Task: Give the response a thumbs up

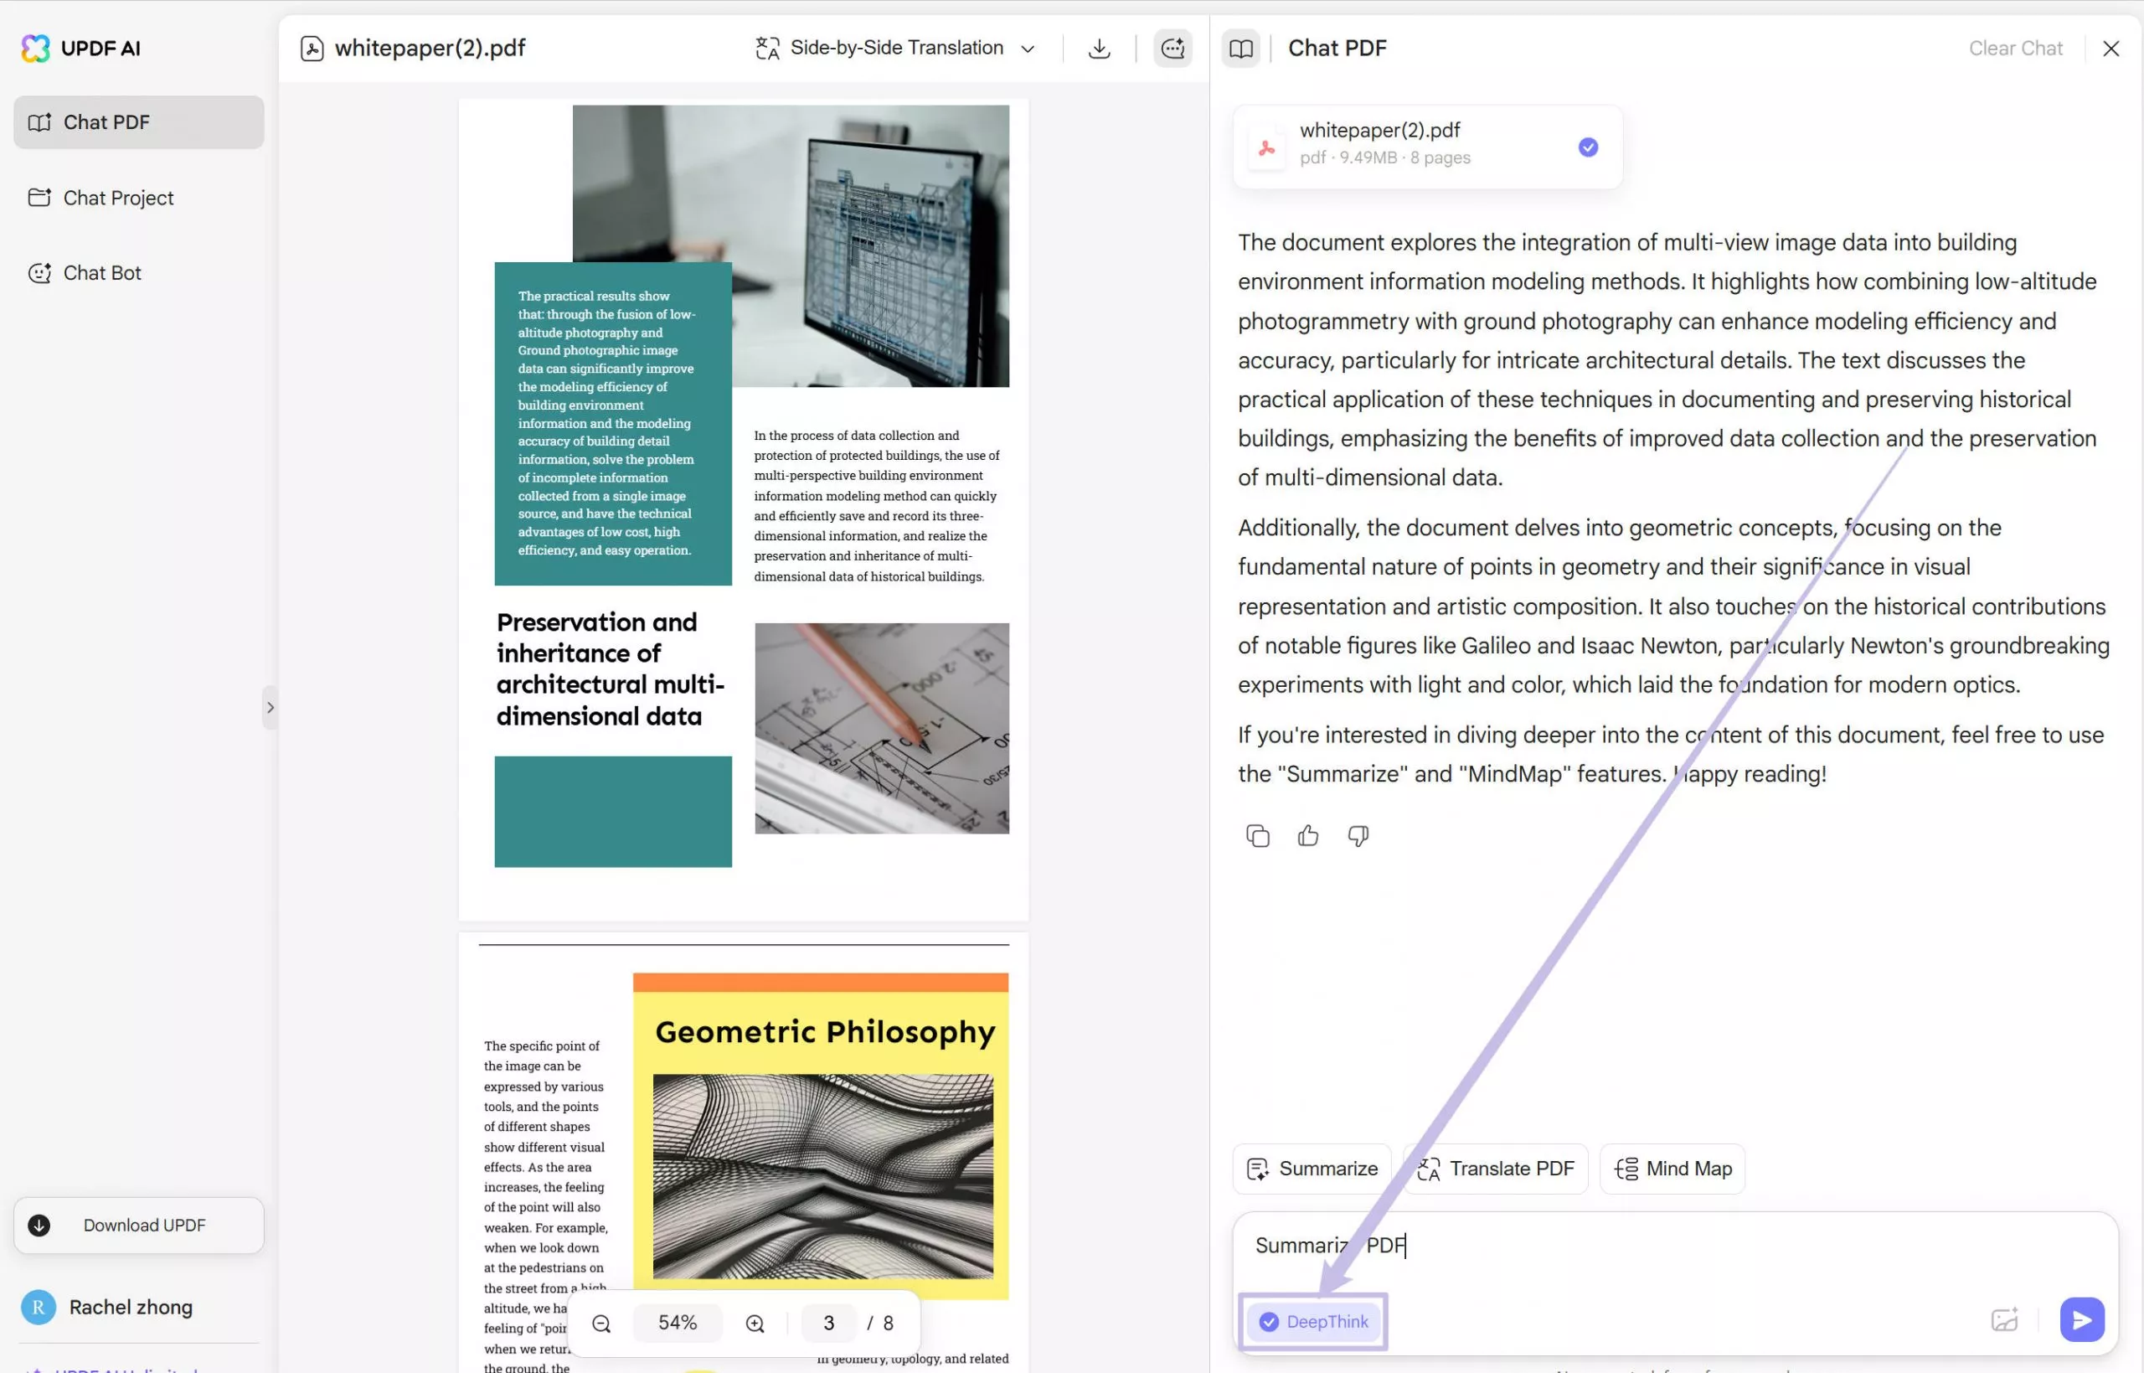Action: point(1307,835)
